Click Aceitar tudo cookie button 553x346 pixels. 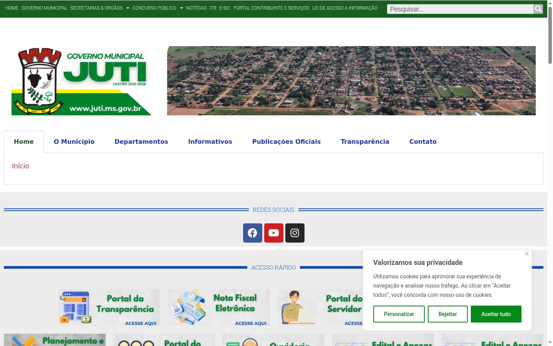click(x=496, y=314)
